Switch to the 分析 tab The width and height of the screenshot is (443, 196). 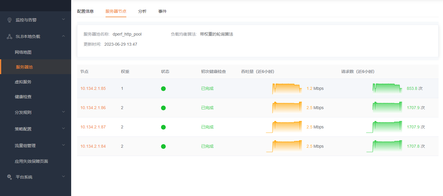(x=142, y=11)
